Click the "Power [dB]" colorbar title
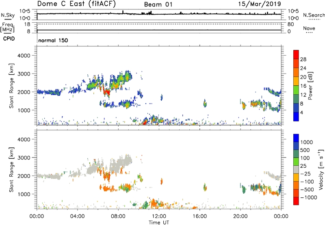 310,86
